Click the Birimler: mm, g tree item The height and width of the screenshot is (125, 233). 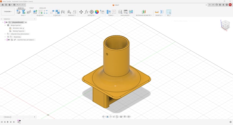[x=18, y=28]
